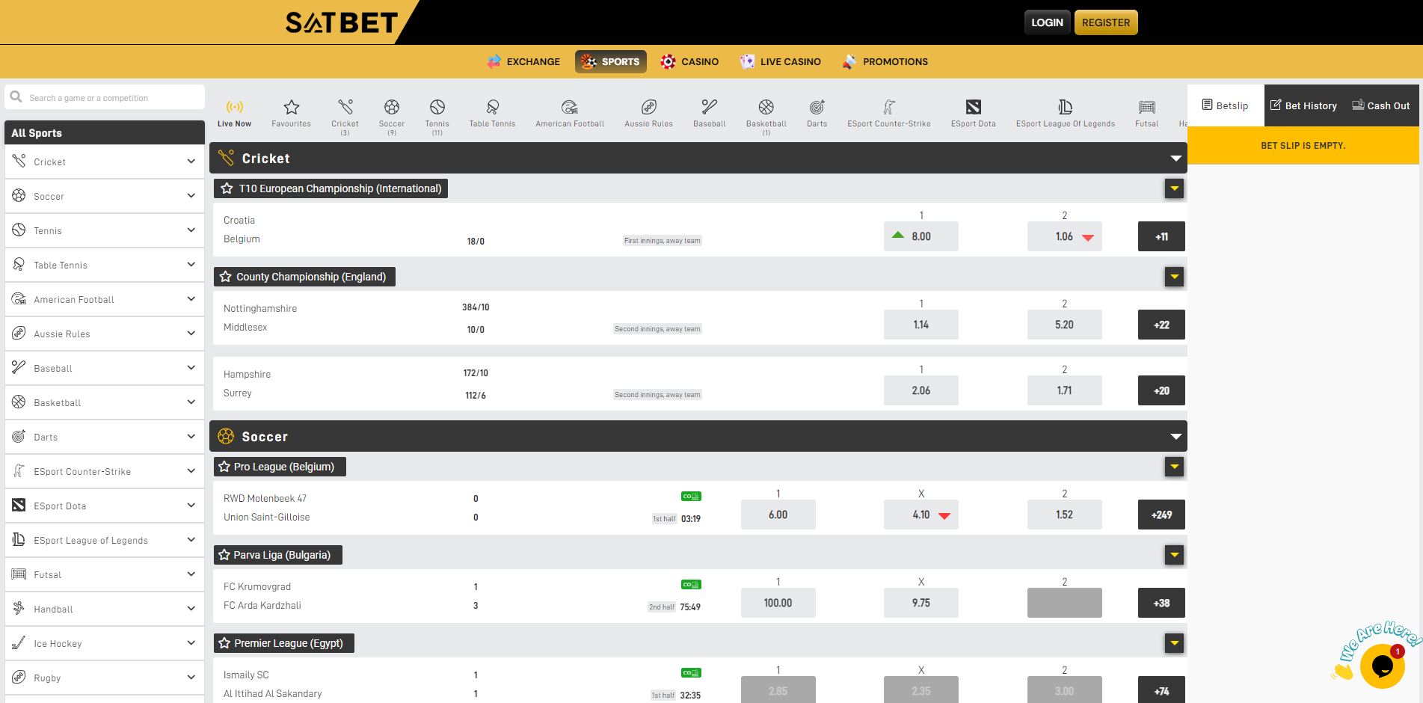
Task: Open +38 markets for Krumovgrad match
Action: coord(1161,603)
